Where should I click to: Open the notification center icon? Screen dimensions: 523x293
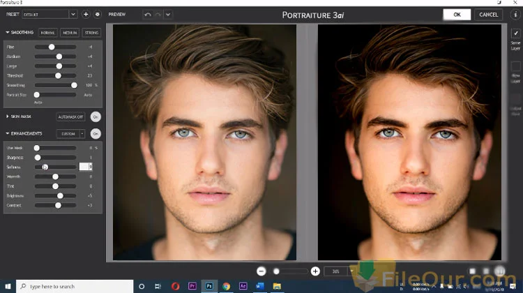[x=513, y=286]
